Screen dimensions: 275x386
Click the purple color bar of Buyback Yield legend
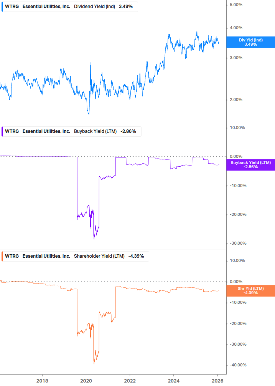coord(2,131)
